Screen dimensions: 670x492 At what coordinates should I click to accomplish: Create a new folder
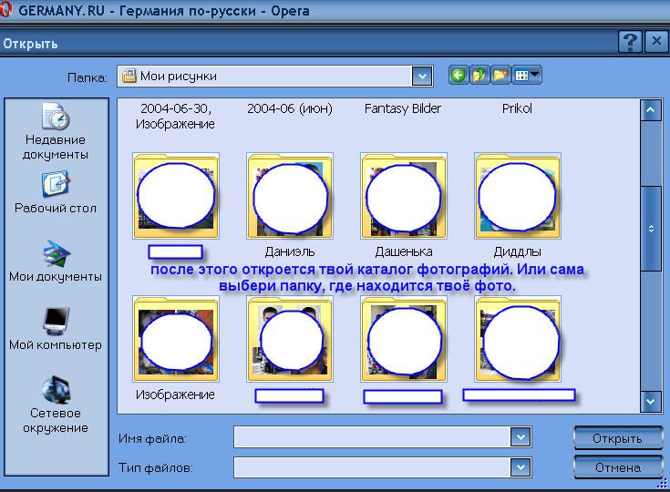click(x=500, y=76)
